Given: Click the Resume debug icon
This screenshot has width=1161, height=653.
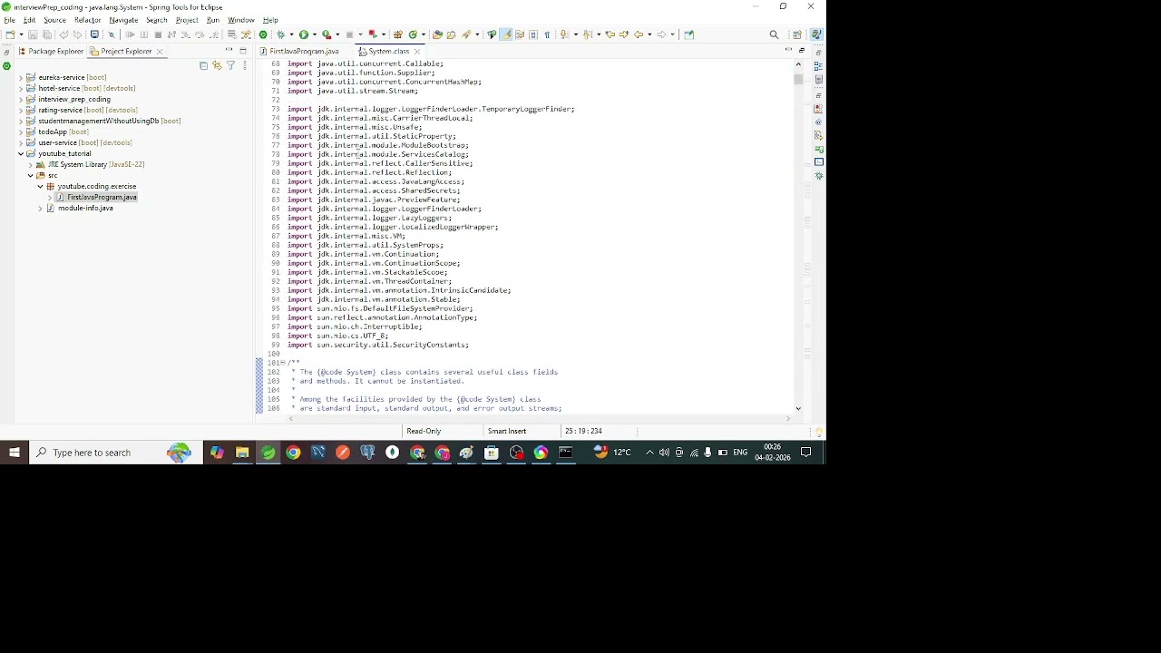Looking at the screenshot, I should [x=130, y=34].
